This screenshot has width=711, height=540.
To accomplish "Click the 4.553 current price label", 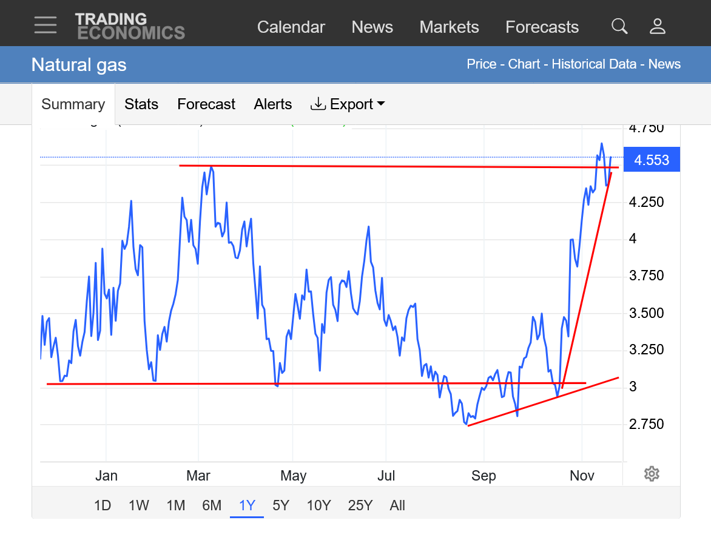I will 652,160.
